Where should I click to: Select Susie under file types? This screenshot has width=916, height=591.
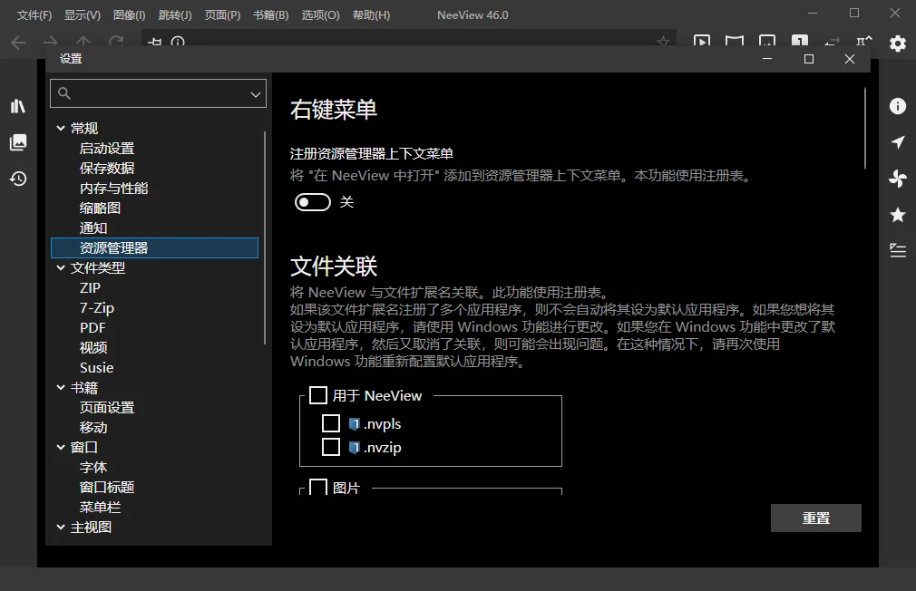coord(96,367)
